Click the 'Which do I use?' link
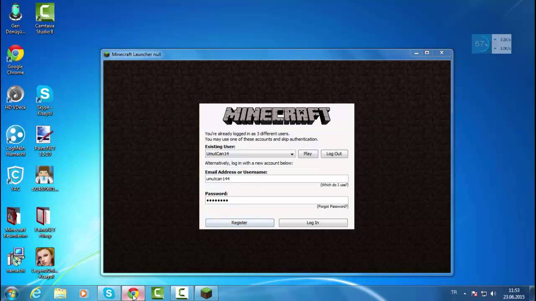Image resolution: width=536 pixels, height=301 pixels. 334,185
